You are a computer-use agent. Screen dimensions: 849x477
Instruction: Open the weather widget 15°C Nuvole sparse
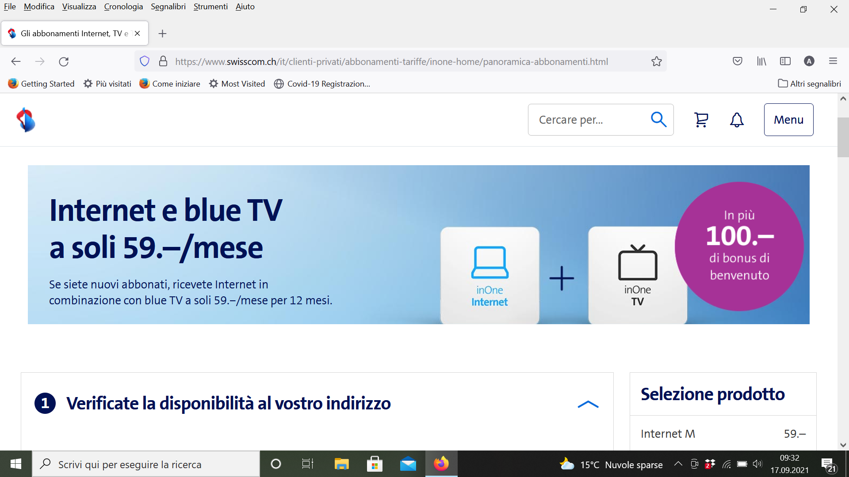[611, 464]
